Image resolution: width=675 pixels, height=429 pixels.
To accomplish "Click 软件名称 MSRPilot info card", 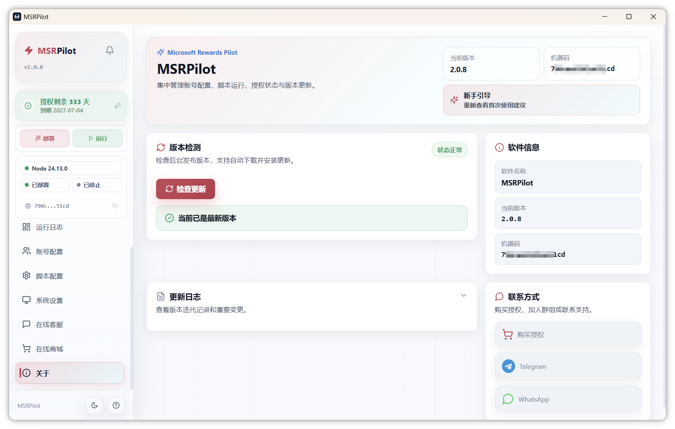I will click(x=568, y=177).
